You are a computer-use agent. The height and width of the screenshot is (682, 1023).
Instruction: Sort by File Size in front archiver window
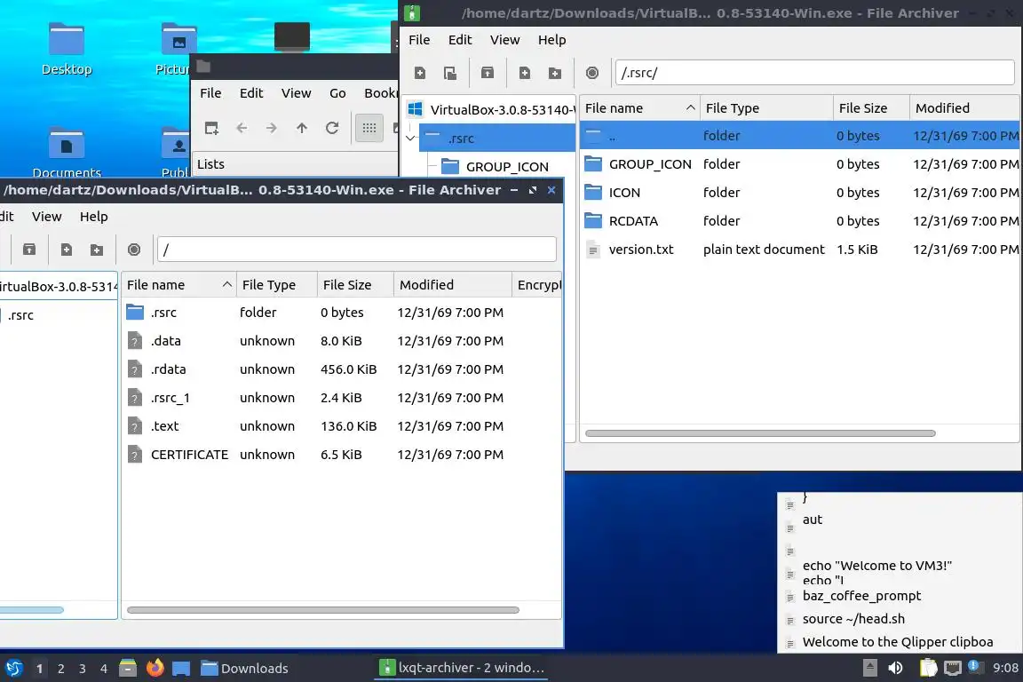point(355,285)
